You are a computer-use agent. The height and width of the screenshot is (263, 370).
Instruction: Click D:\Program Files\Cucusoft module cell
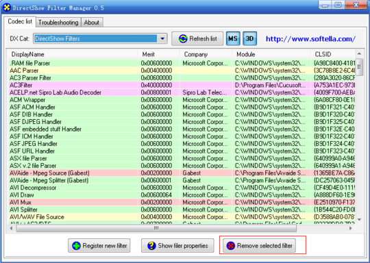270,85
